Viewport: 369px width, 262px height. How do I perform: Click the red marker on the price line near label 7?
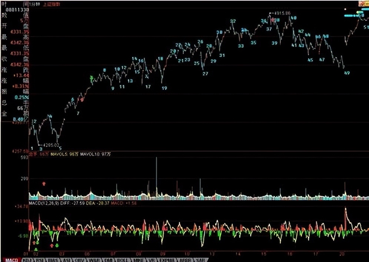pos(82,100)
